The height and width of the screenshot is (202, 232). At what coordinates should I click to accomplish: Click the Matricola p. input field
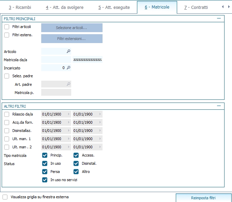[56, 92]
